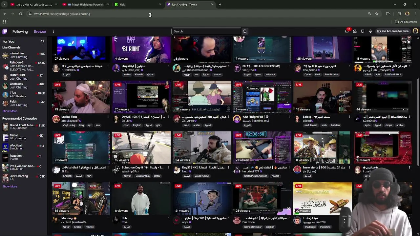Click the elashkef6 channel avatar
This screenshot has height=236, width=420.
(x=56, y=220)
